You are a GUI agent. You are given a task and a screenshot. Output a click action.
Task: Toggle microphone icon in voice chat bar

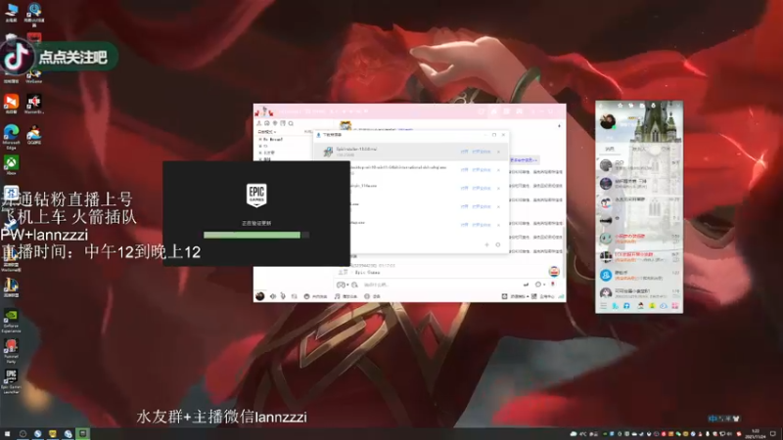pos(283,296)
